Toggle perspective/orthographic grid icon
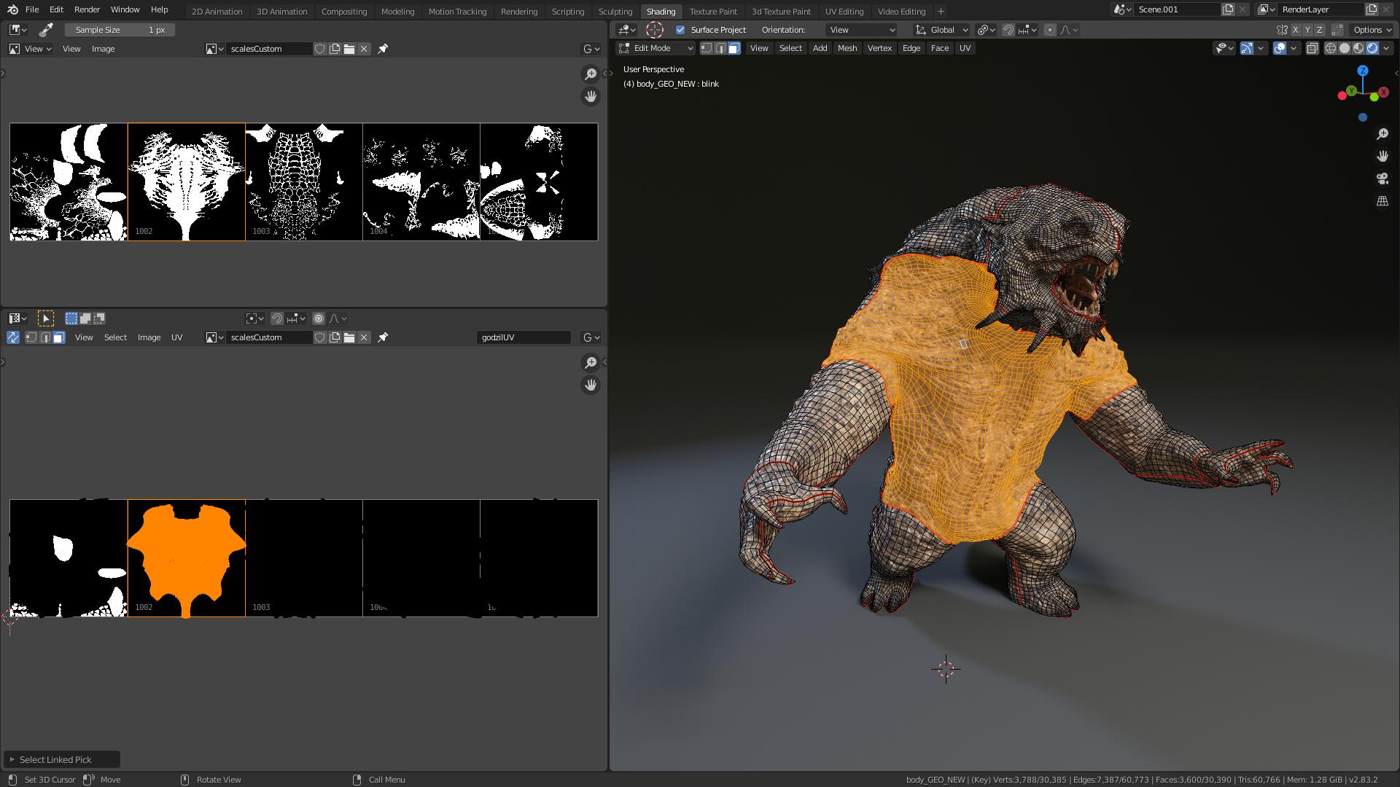 tap(1382, 201)
